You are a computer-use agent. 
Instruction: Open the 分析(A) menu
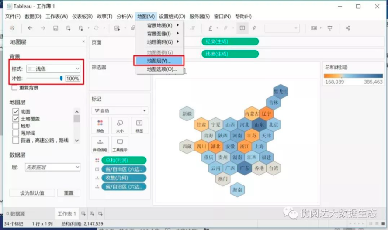tap(125, 17)
